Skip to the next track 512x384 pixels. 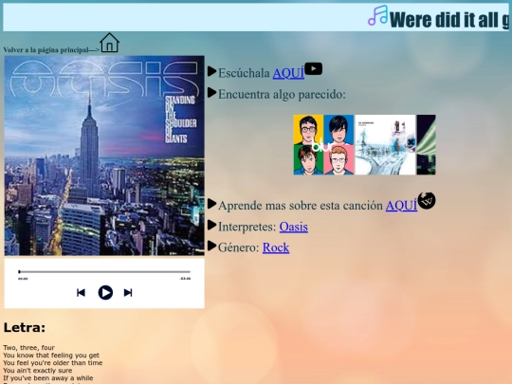pyautogui.click(x=128, y=293)
